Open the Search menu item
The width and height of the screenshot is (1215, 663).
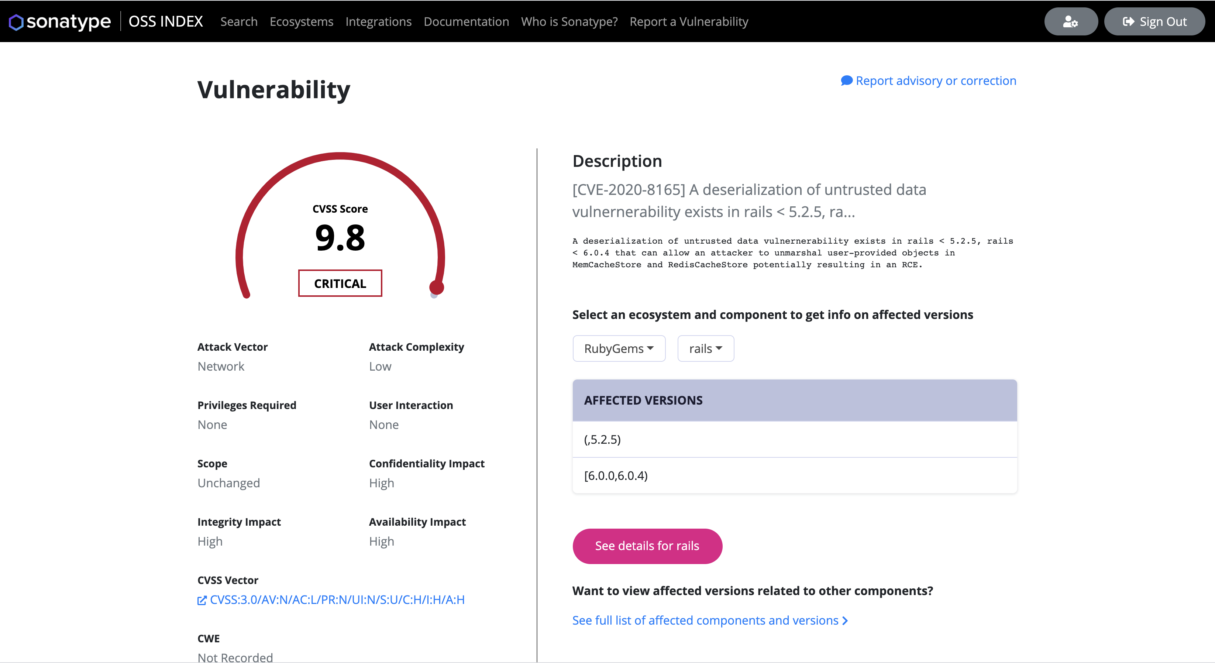click(239, 22)
